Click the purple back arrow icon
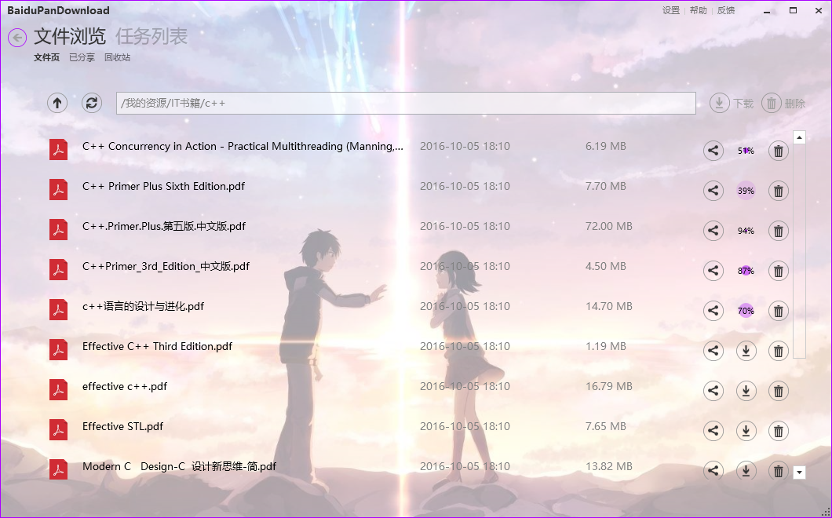Image resolution: width=832 pixels, height=518 pixels. (x=17, y=38)
